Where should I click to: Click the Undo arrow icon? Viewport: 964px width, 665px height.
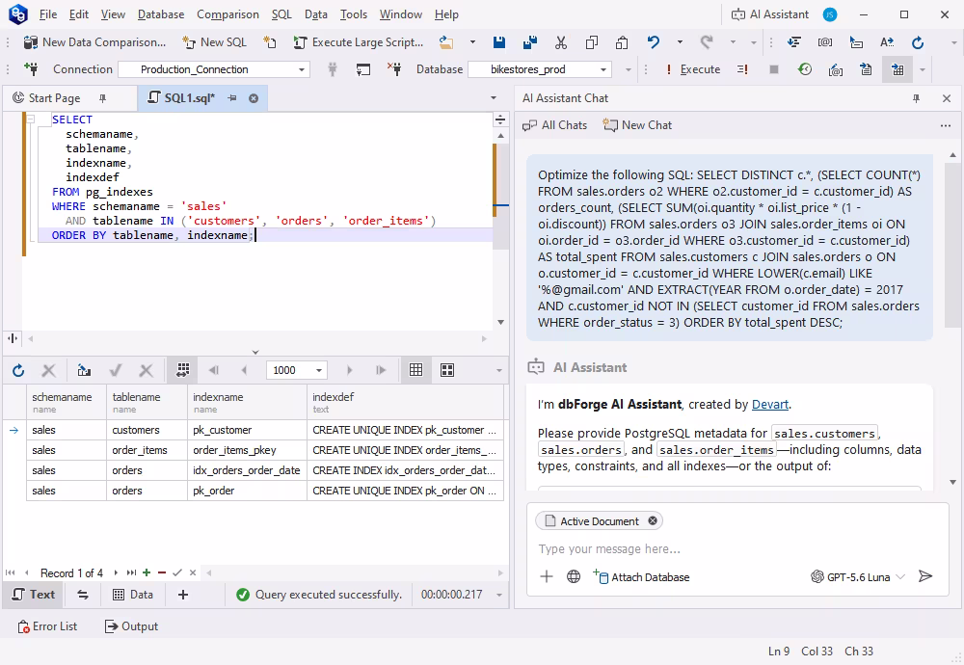pos(653,42)
